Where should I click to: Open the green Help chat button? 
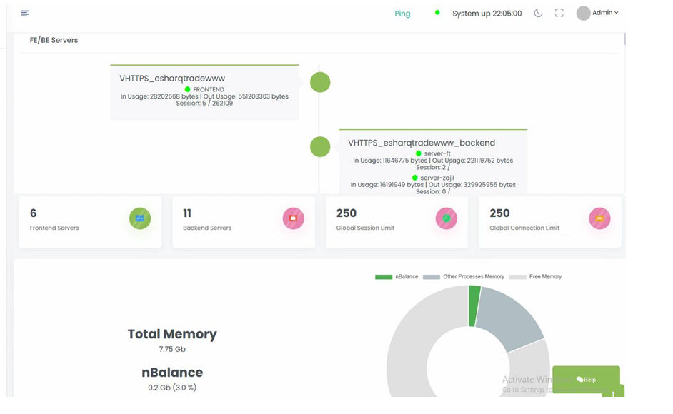coord(586,379)
